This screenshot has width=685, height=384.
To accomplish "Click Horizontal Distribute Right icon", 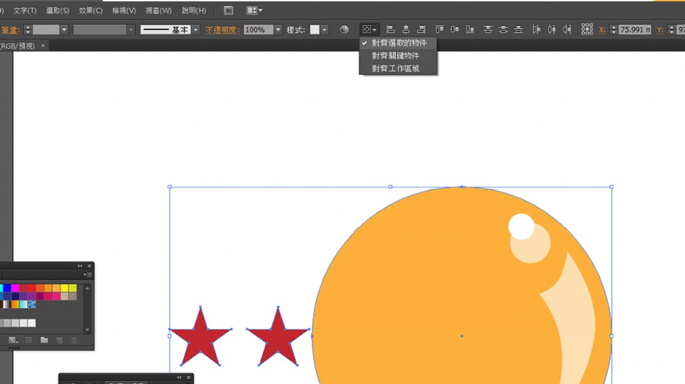I will [x=567, y=29].
